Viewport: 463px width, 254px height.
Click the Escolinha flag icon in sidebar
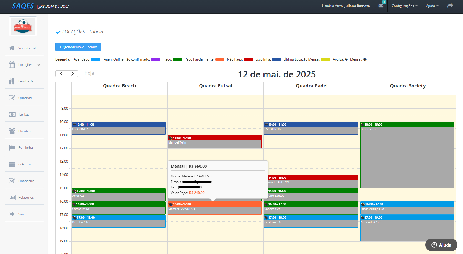point(12,148)
